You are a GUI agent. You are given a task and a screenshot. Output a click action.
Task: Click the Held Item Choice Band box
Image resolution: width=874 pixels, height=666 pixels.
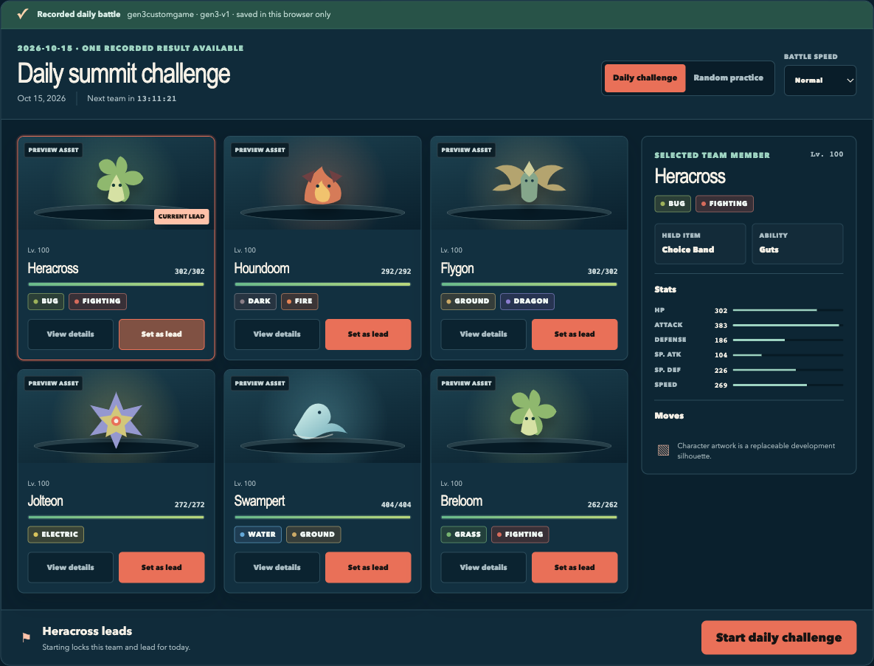pos(700,244)
